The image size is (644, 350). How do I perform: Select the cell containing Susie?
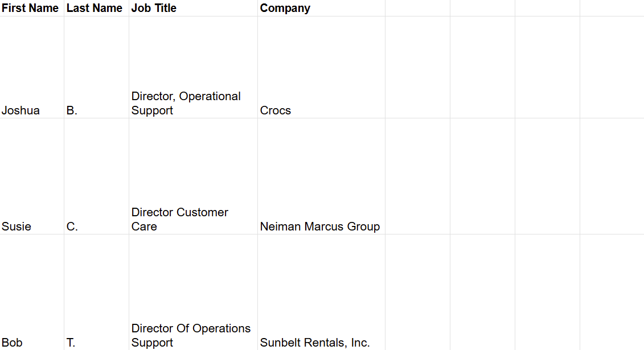(32, 176)
